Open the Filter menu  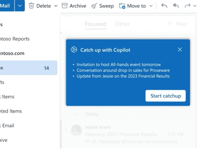pyautogui.click(x=177, y=24)
